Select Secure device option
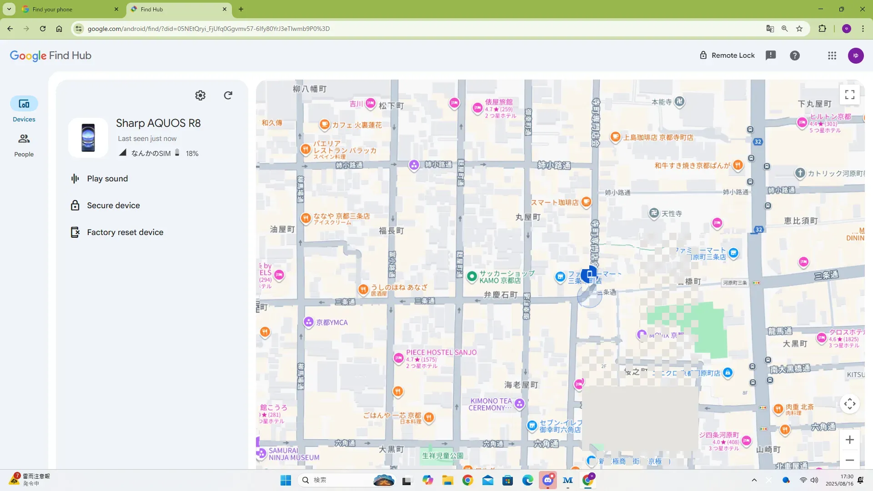This screenshot has height=491, width=873. tap(113, 205)
